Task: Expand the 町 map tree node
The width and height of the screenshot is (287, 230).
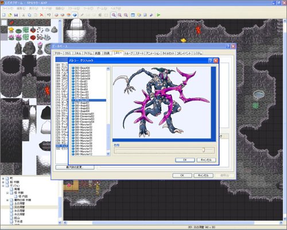Action: coord(3,178)
